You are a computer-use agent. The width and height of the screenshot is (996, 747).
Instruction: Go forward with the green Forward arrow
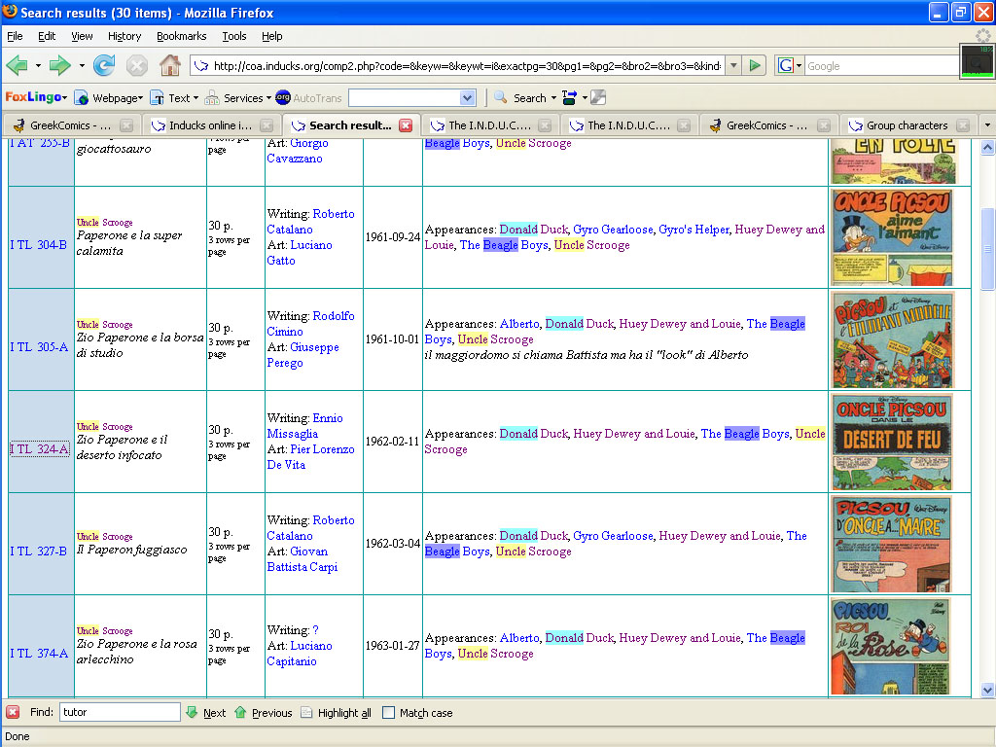[x=59, y=65]
